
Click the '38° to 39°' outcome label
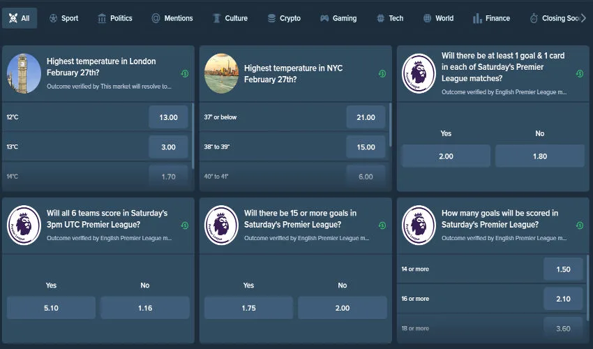click(217, 147)
